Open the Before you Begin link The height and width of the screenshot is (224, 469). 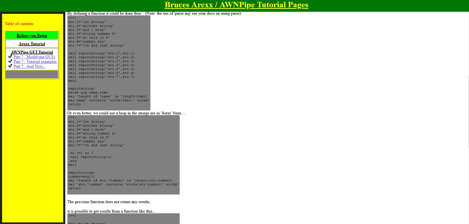32,36
